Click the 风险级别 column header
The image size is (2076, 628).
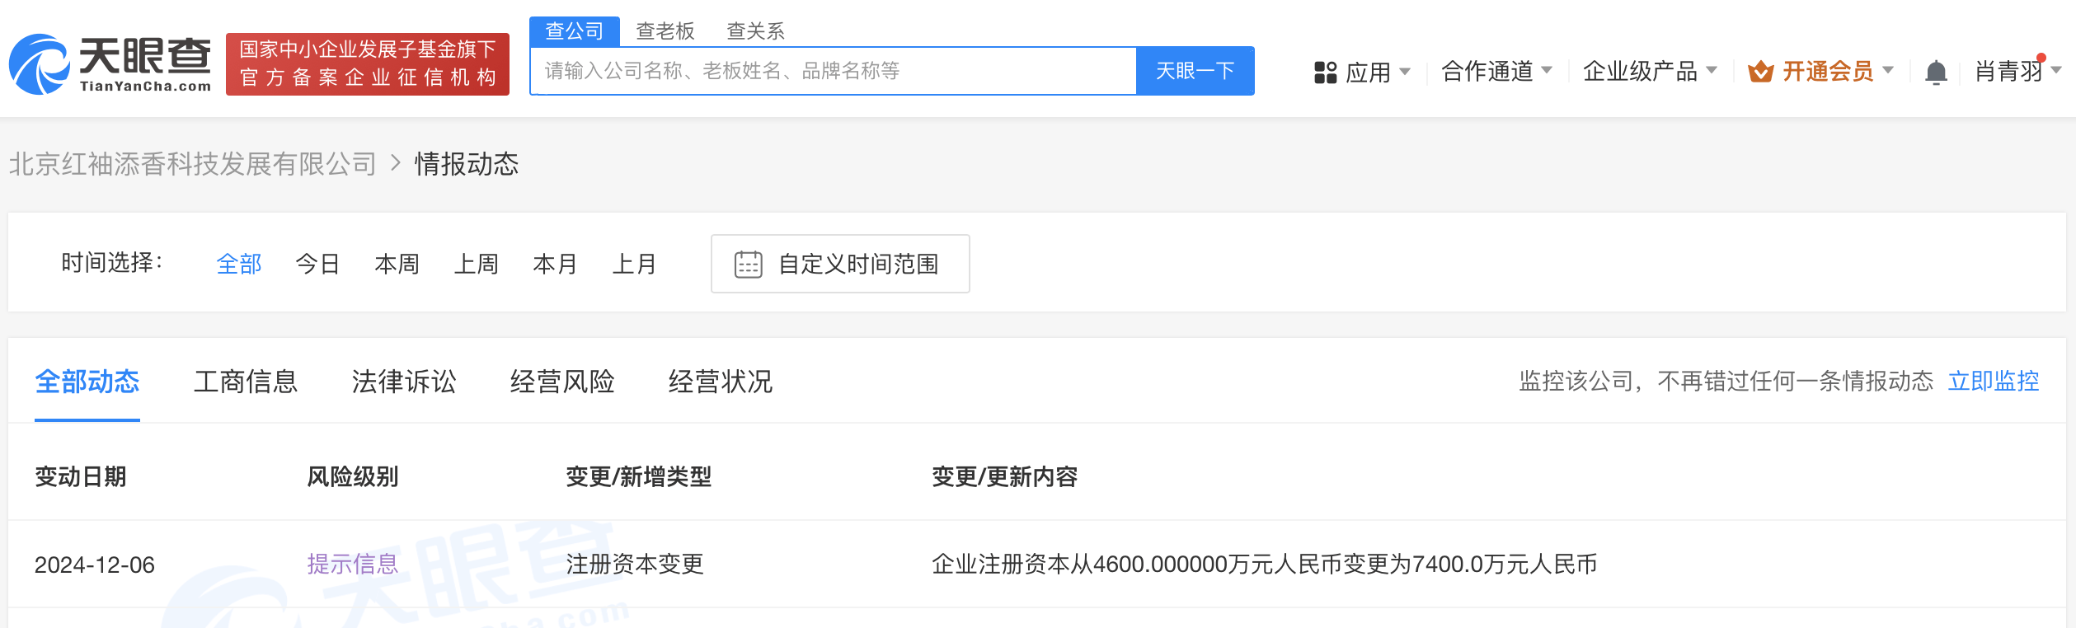point(353,477)
